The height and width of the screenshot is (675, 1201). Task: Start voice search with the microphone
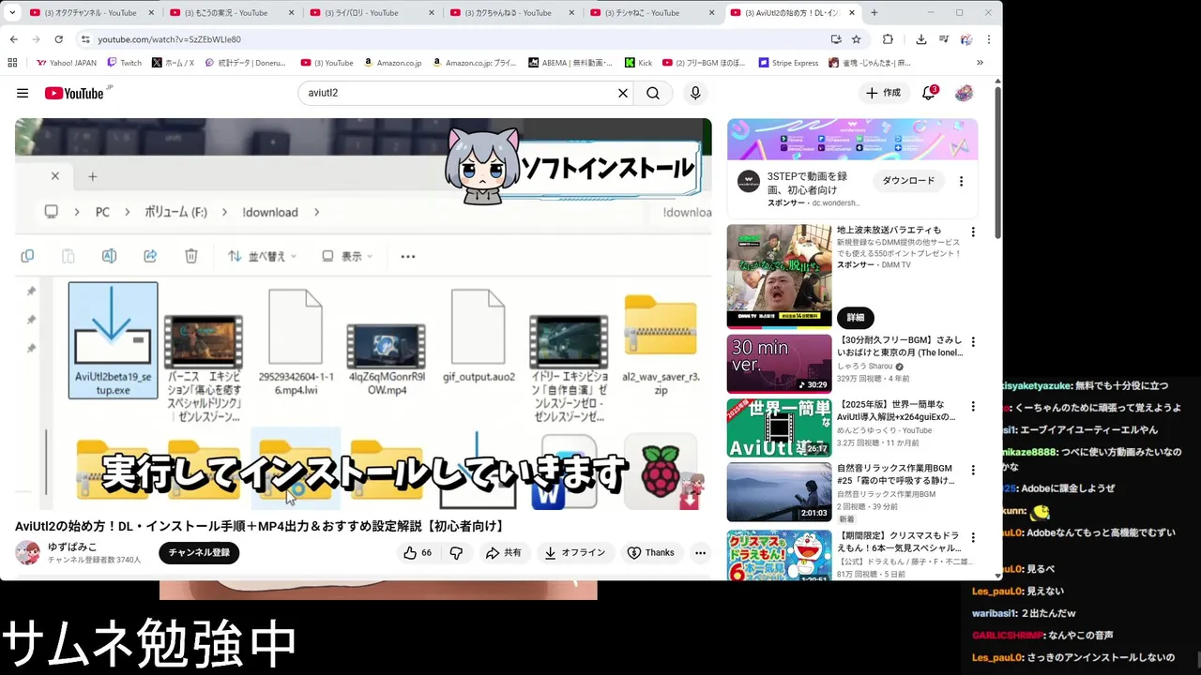click(695, 93)
